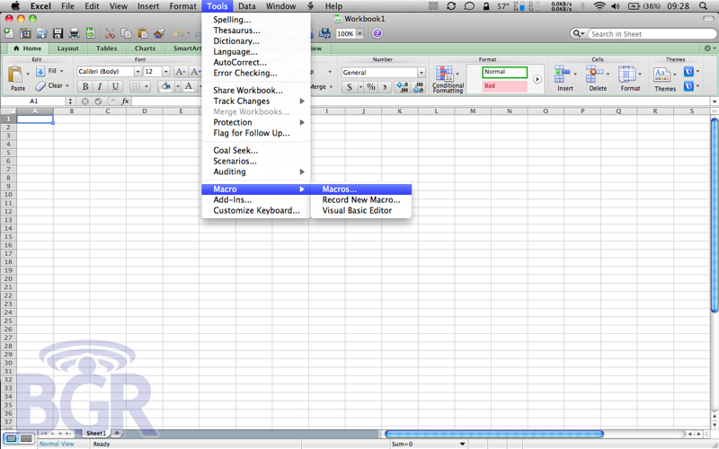Switch to Normal view button in status bar
719x449 pixels.
pos(11,439)
